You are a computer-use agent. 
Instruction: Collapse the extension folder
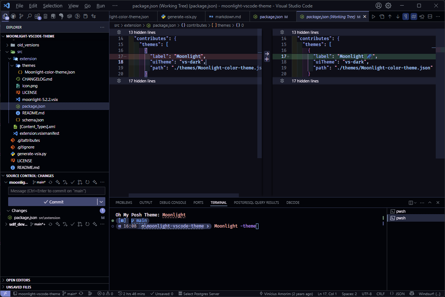point(10,59)
